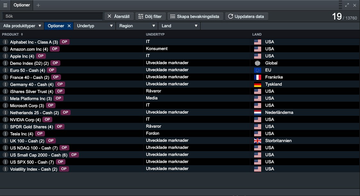Select US Small Cap 2000 - Cash (6)
The height and width of the screenshot is (196, 360).
(x=39, y=155)
